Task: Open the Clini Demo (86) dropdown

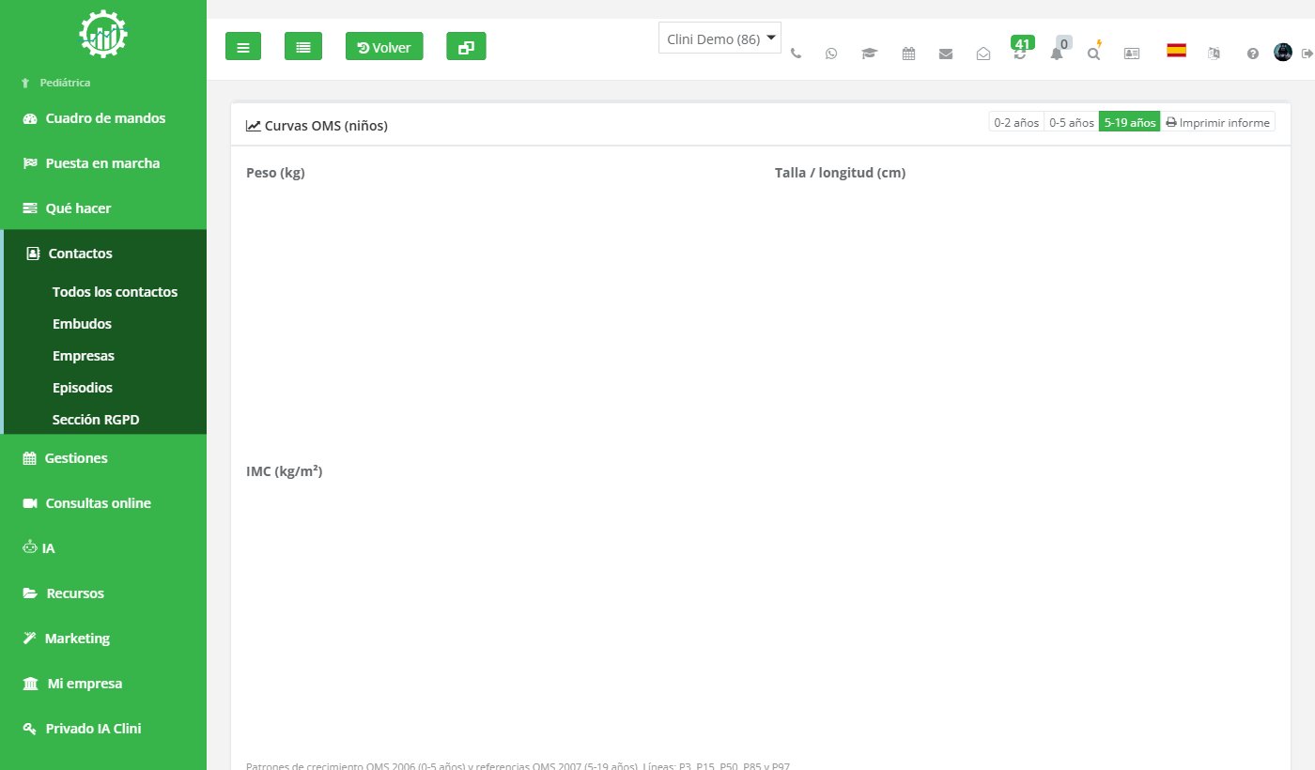Action: [719, 38]
